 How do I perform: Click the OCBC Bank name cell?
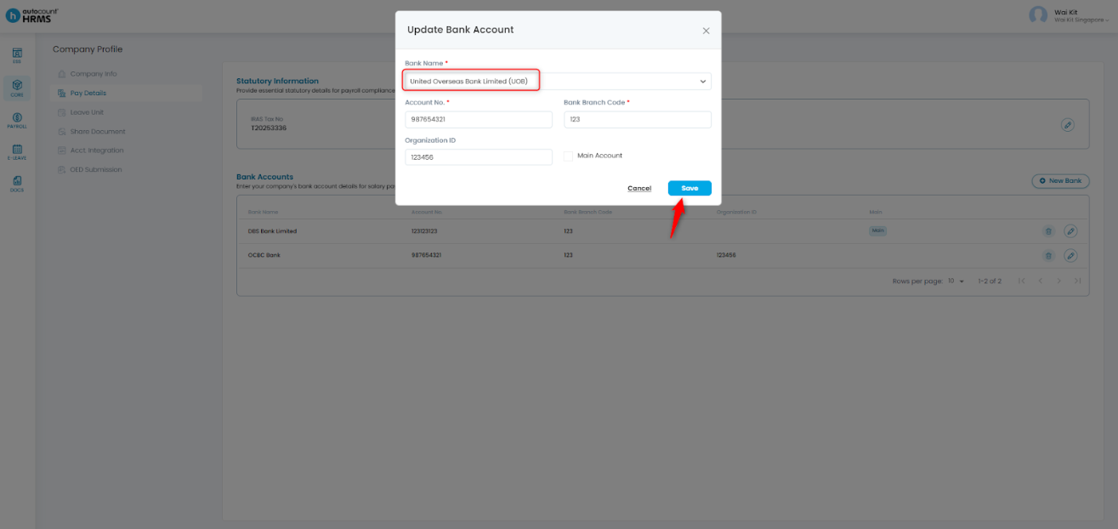[x=264, y=255]
